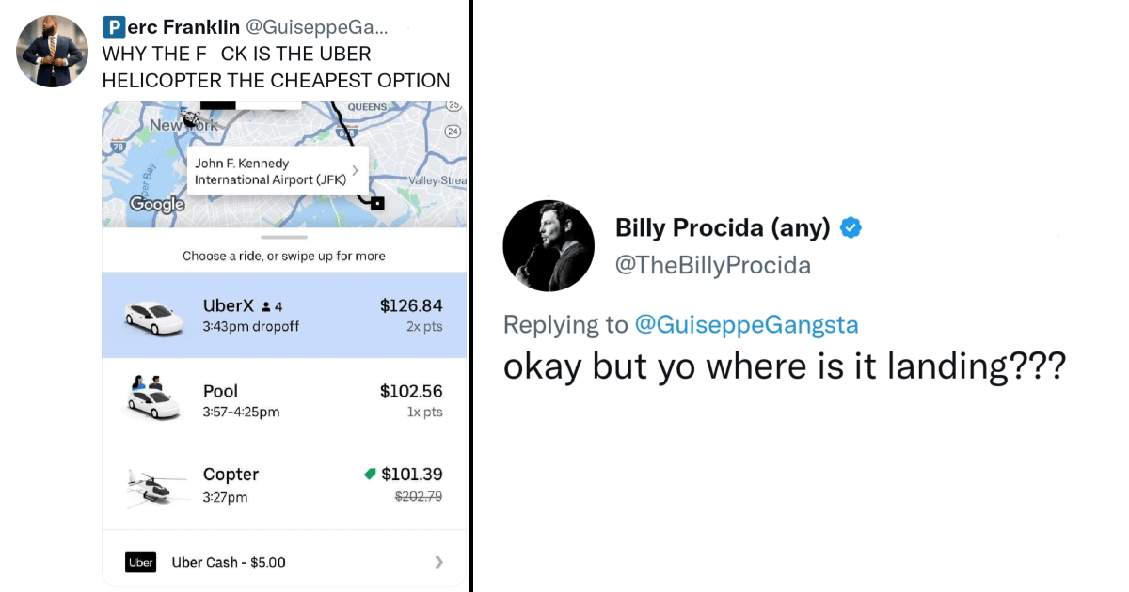Screen dimensions: 1129x592
Task: Expand the JFK Airport destination chevron
Action: click(x=354, y=171)
